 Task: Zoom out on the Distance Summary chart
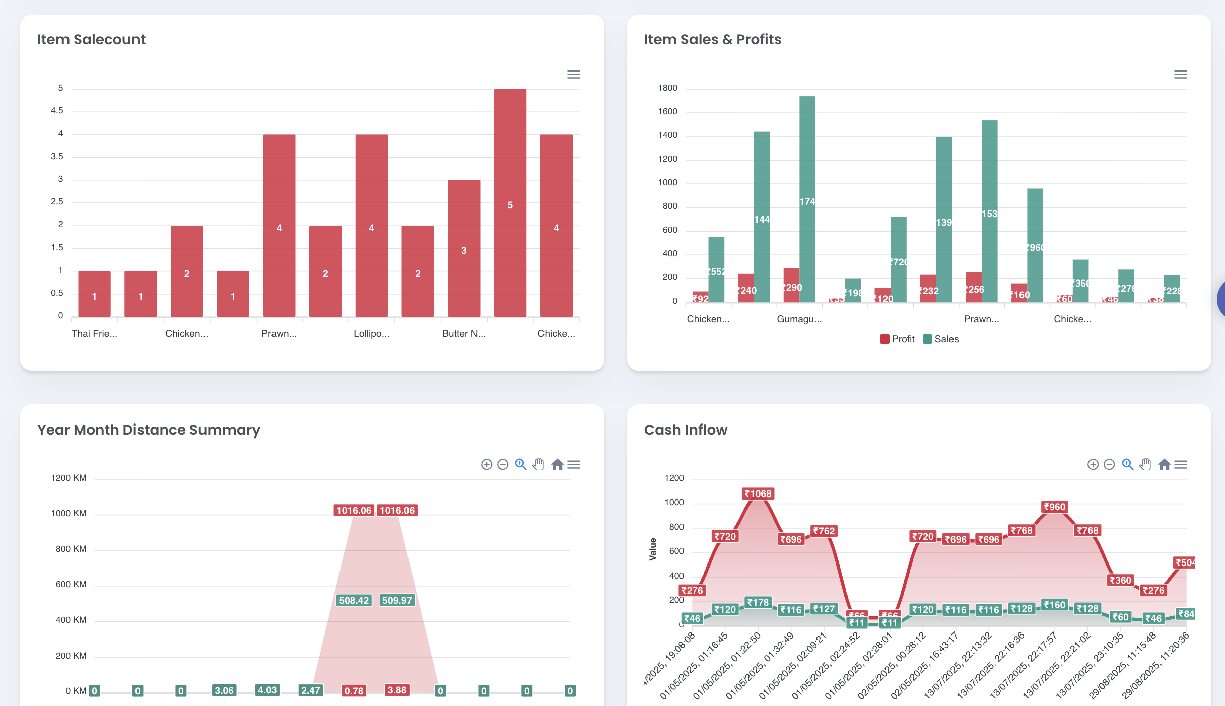[503, 464]
